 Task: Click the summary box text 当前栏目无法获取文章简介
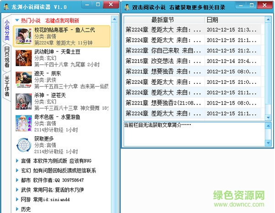coord(157,125)
